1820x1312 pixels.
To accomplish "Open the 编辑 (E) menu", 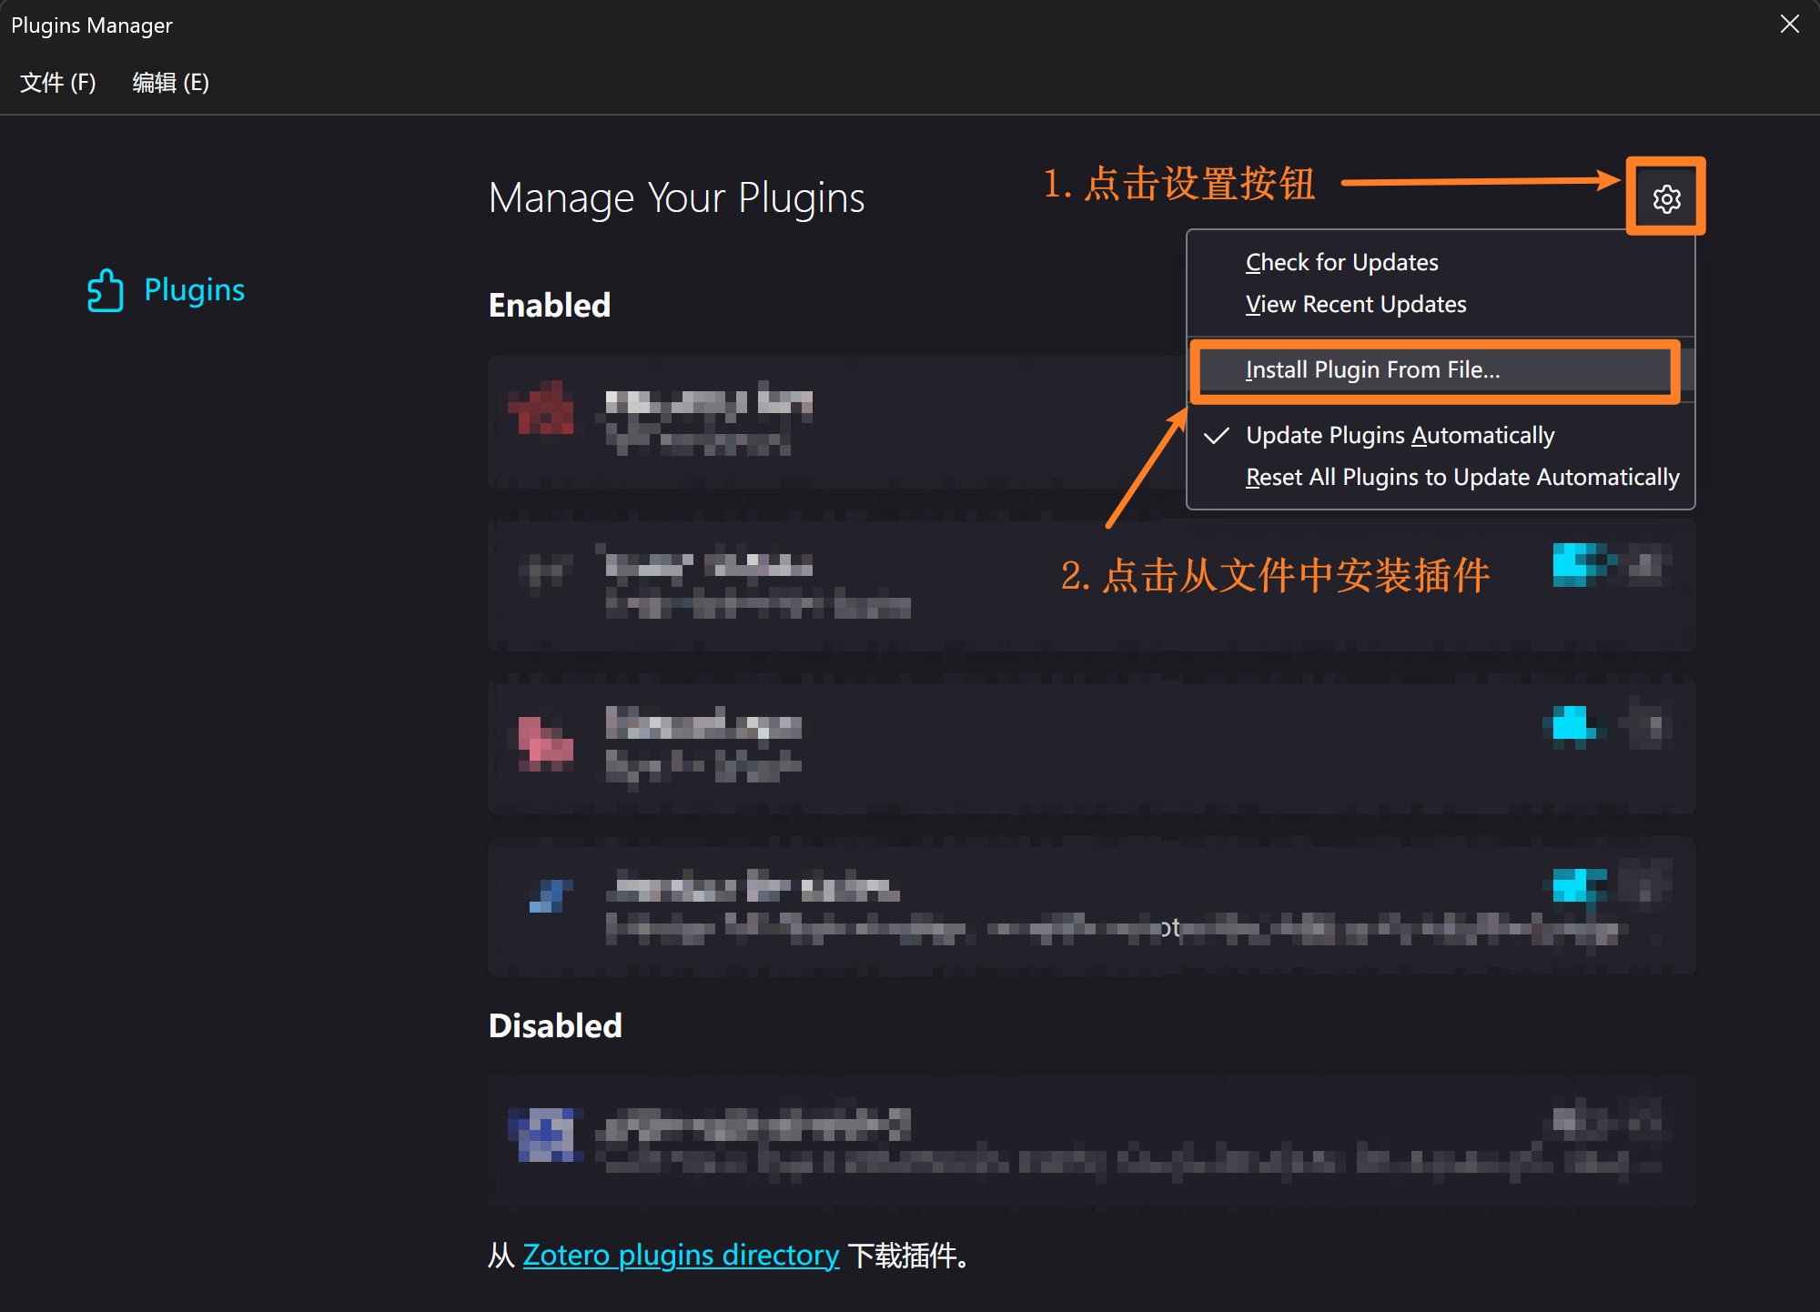I will click(170, 83).
